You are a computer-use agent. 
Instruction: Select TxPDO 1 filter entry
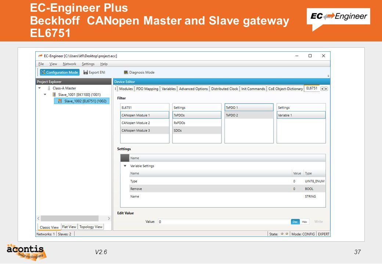(249, 107)
